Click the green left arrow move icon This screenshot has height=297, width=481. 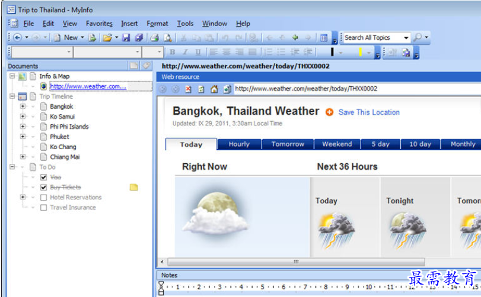point(295,38)
